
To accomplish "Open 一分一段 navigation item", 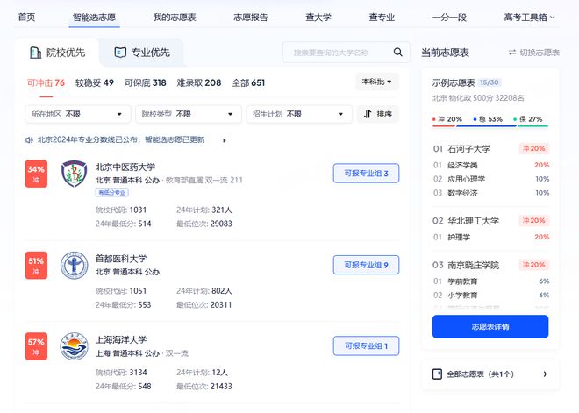I will coord(449,18).
